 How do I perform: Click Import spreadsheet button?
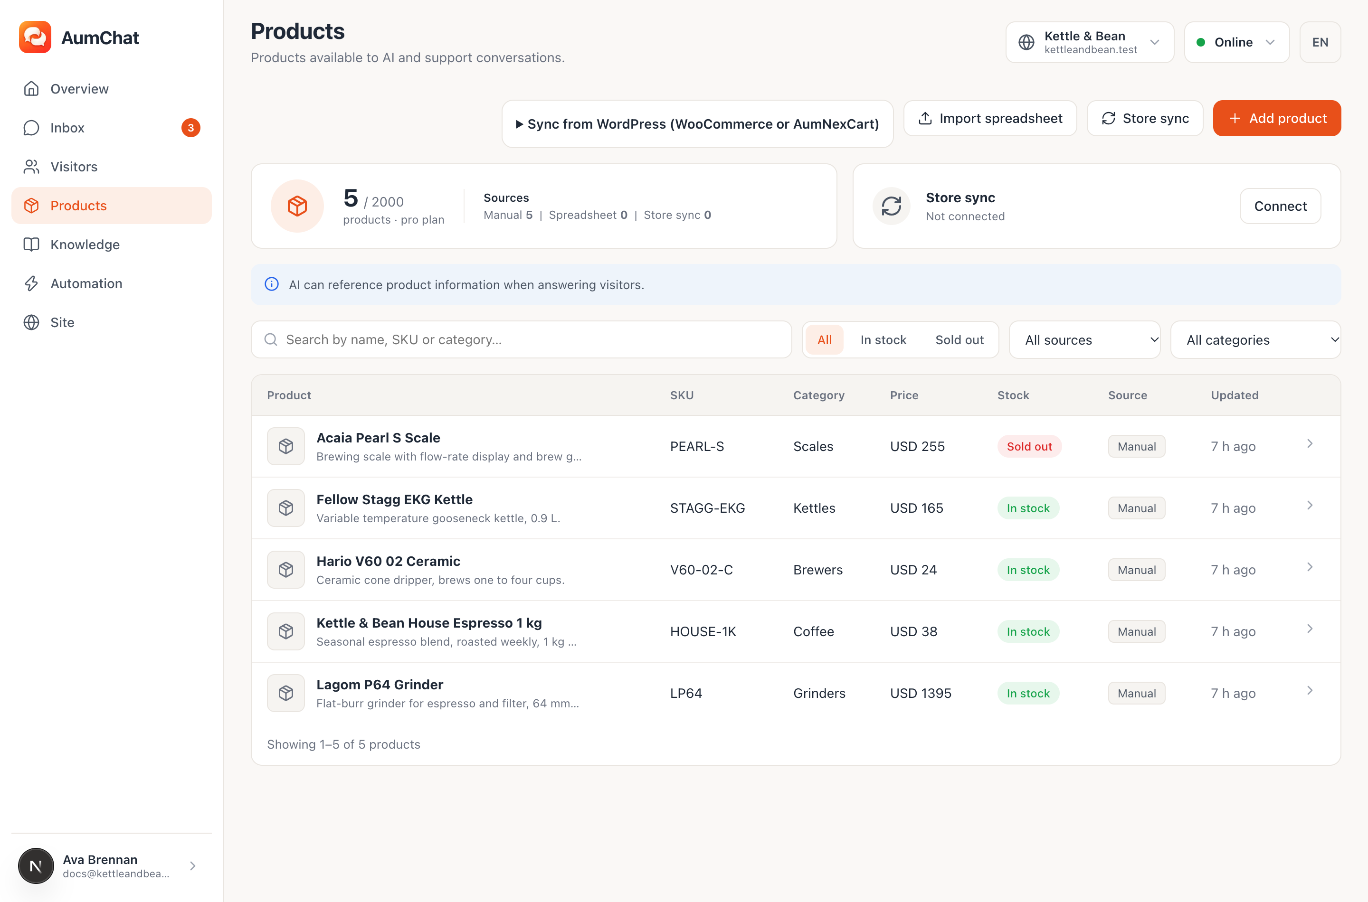click(x=990, y=118)
